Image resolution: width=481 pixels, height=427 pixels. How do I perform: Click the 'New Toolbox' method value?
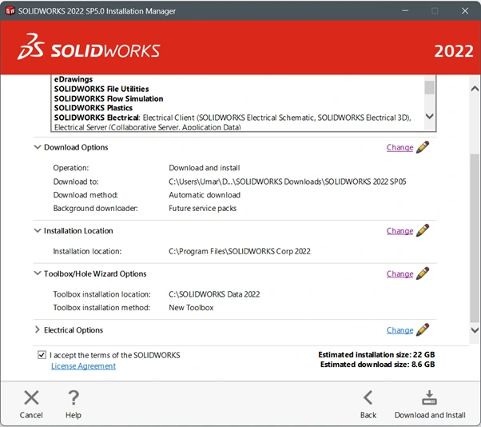[x=191, y=308]
